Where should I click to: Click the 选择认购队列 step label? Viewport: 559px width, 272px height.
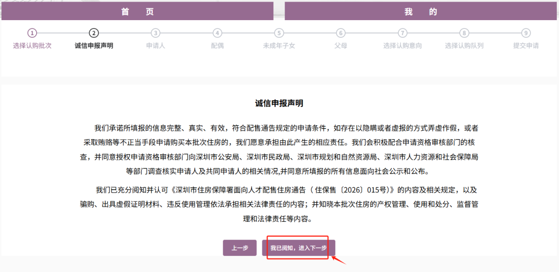[464, 46]
